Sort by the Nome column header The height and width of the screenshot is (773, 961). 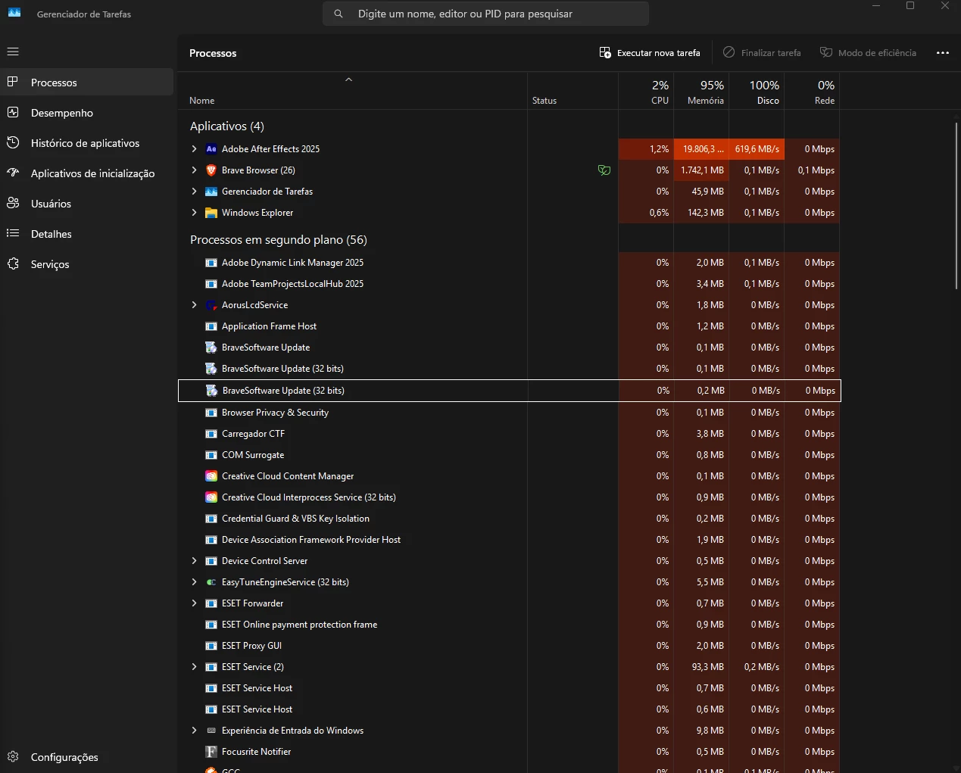352,92
